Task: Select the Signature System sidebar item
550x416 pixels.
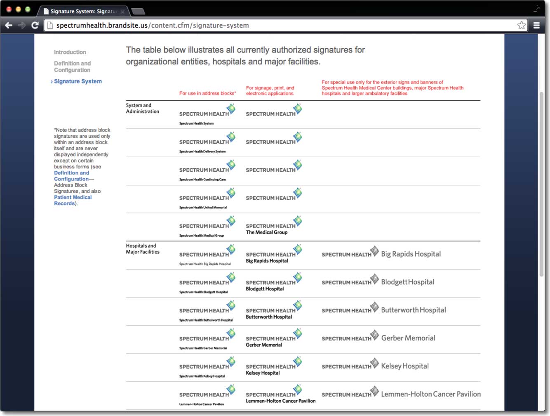Action: click(78, 81)
